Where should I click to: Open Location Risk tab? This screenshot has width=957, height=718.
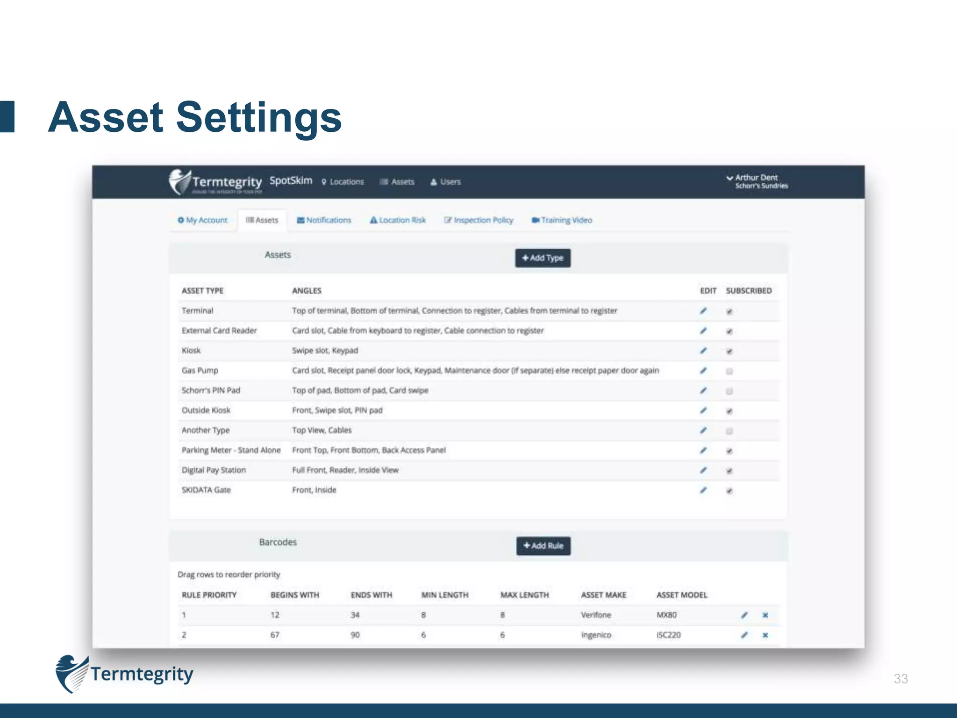pyautogui.click(x=398, y=220)
